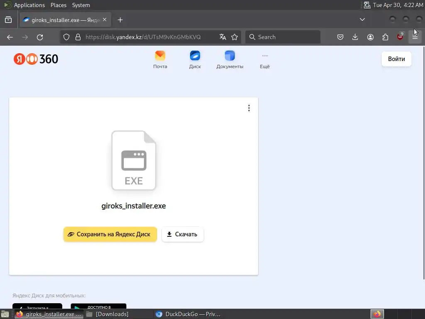425x319 pixels.
Task: Open the Places menu
Action: click(58, 5)
